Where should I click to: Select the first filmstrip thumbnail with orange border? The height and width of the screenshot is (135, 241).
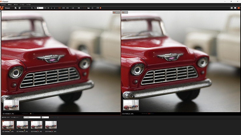8,125
